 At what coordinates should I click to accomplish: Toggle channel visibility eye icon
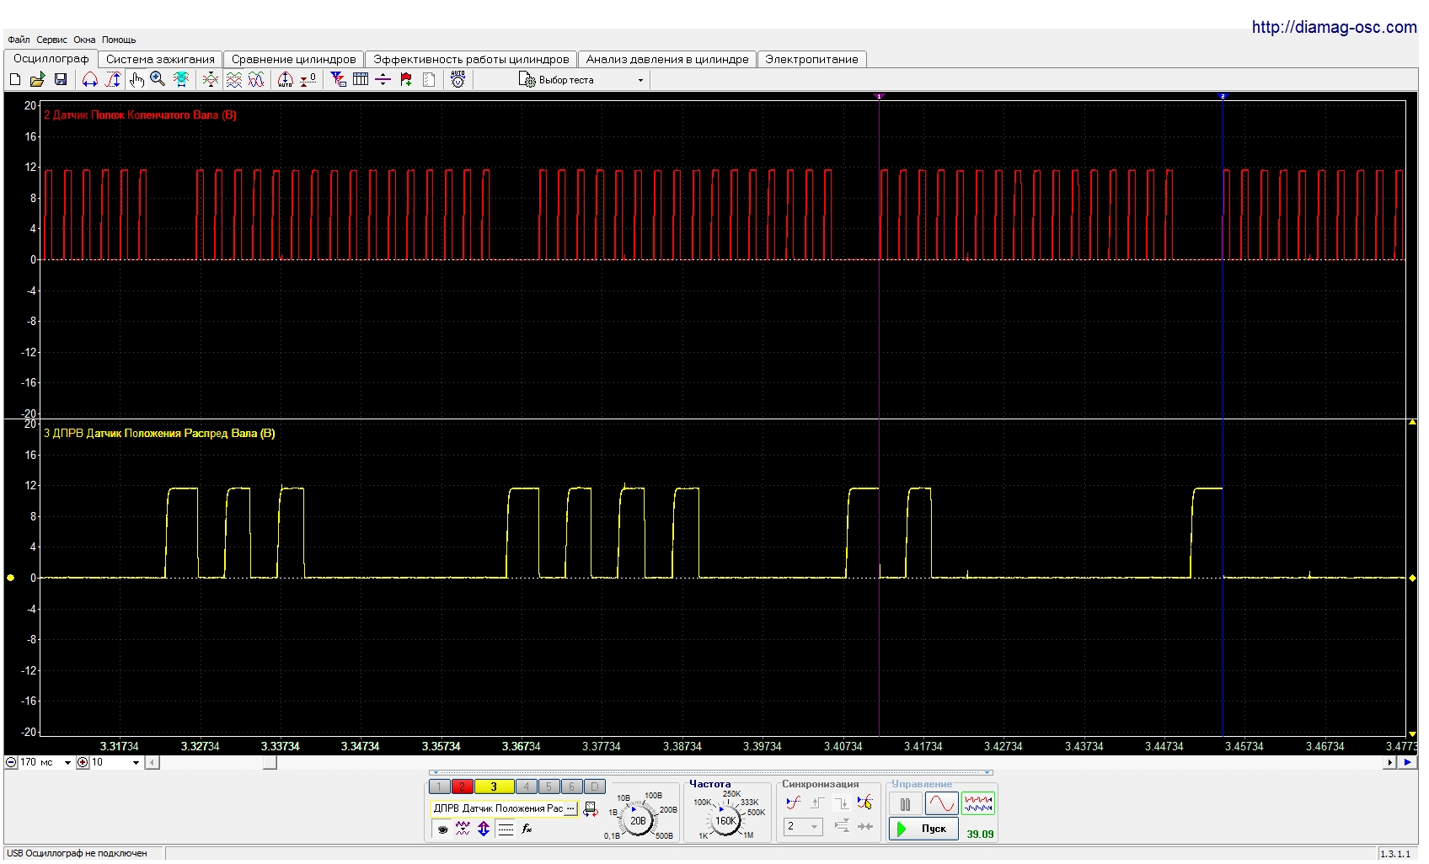point(442,829)
